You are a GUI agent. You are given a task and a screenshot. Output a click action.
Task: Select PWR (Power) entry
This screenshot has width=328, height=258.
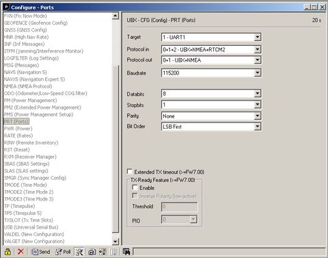tap(18, 129)
